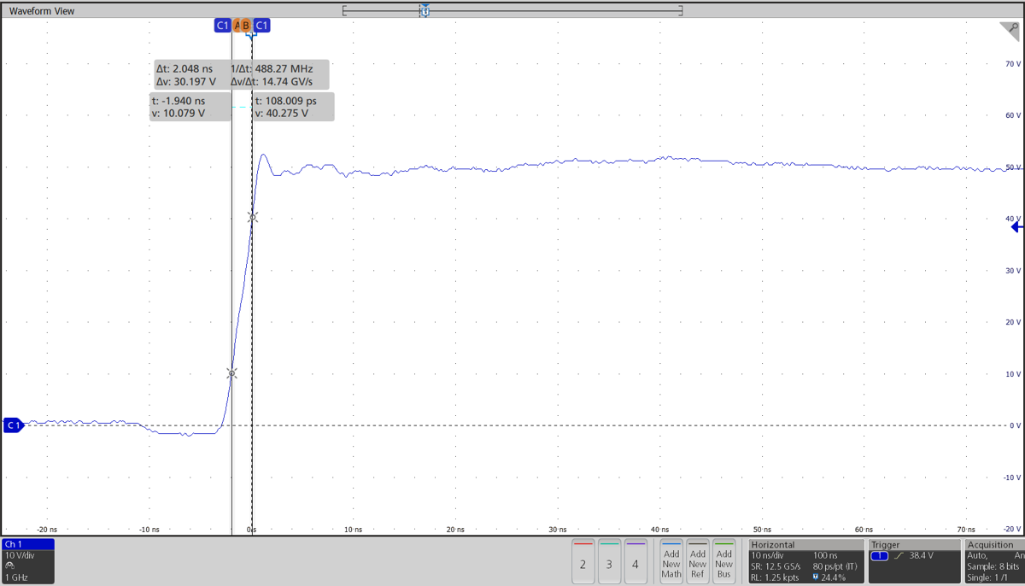Image resolution: width=1025 pixels, height=586 pixels.
Task: Click the trigger position marker in record bar
Action: tap(424, 10)
